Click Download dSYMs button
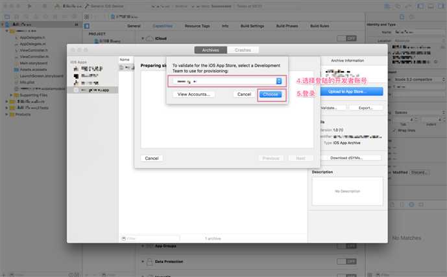The width and height of the screenshot is (447, 277). click(346, 158)
